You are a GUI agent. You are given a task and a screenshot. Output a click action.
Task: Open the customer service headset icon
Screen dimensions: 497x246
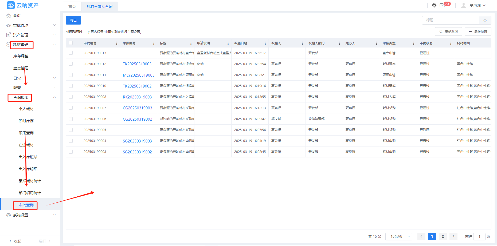[x=434, y=5]
